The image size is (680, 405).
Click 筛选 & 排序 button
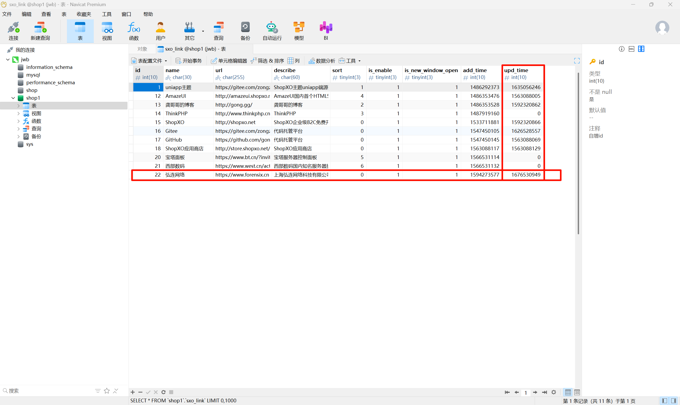point(267,61)
